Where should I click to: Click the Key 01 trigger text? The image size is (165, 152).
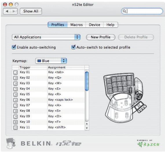tap(25, 72)
